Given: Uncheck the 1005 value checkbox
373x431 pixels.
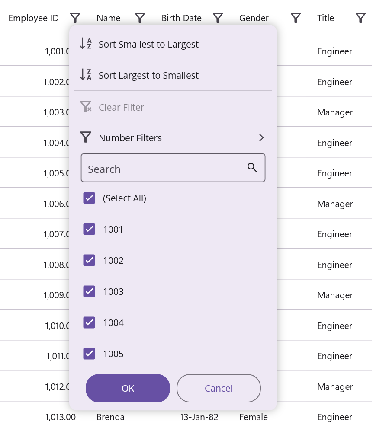Looking at the screenshot, I should (89, 354).
